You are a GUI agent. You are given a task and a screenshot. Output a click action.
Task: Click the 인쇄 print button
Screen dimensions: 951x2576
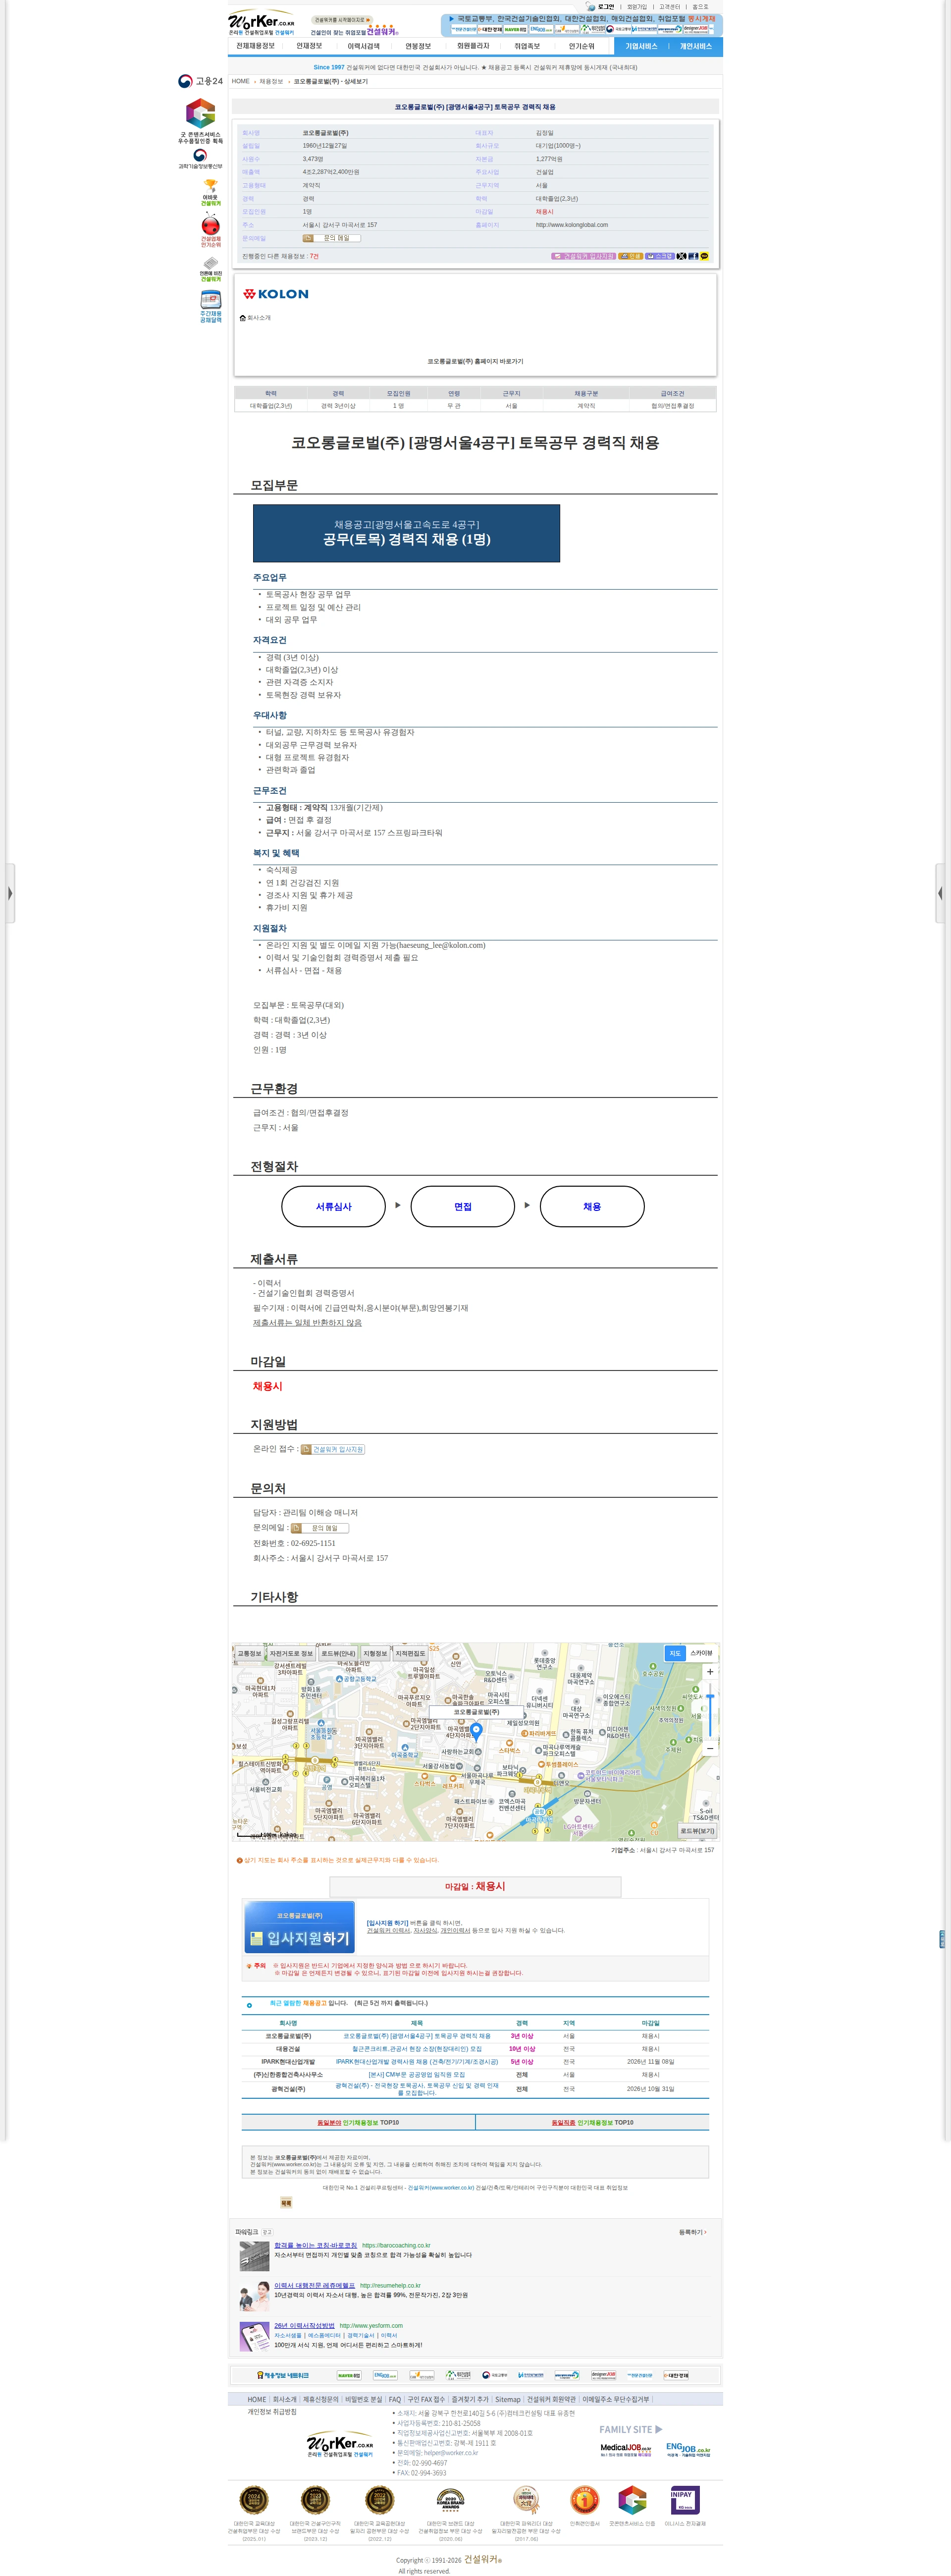tap(631, 256)
